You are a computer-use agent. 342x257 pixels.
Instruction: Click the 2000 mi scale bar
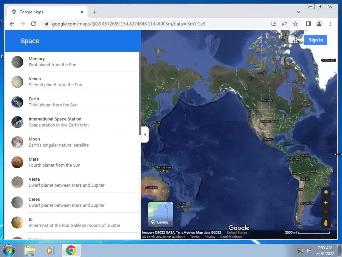307,233
